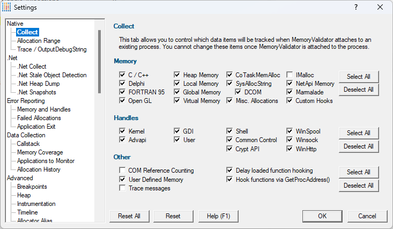
Task: Enable COM Reference Counting
Action: (122, 171)
